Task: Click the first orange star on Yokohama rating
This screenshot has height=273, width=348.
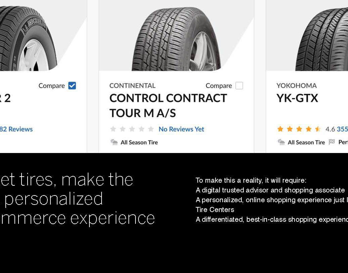Action: 280,129
